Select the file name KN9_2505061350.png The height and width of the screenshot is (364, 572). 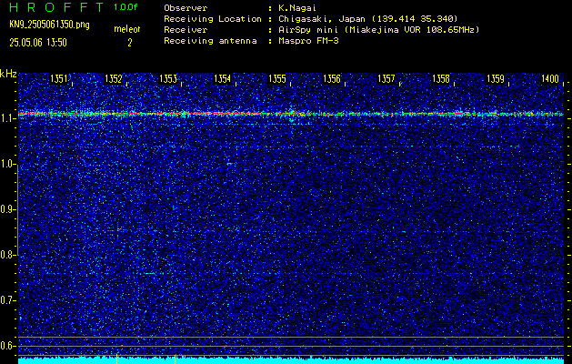tap(49, 25)
